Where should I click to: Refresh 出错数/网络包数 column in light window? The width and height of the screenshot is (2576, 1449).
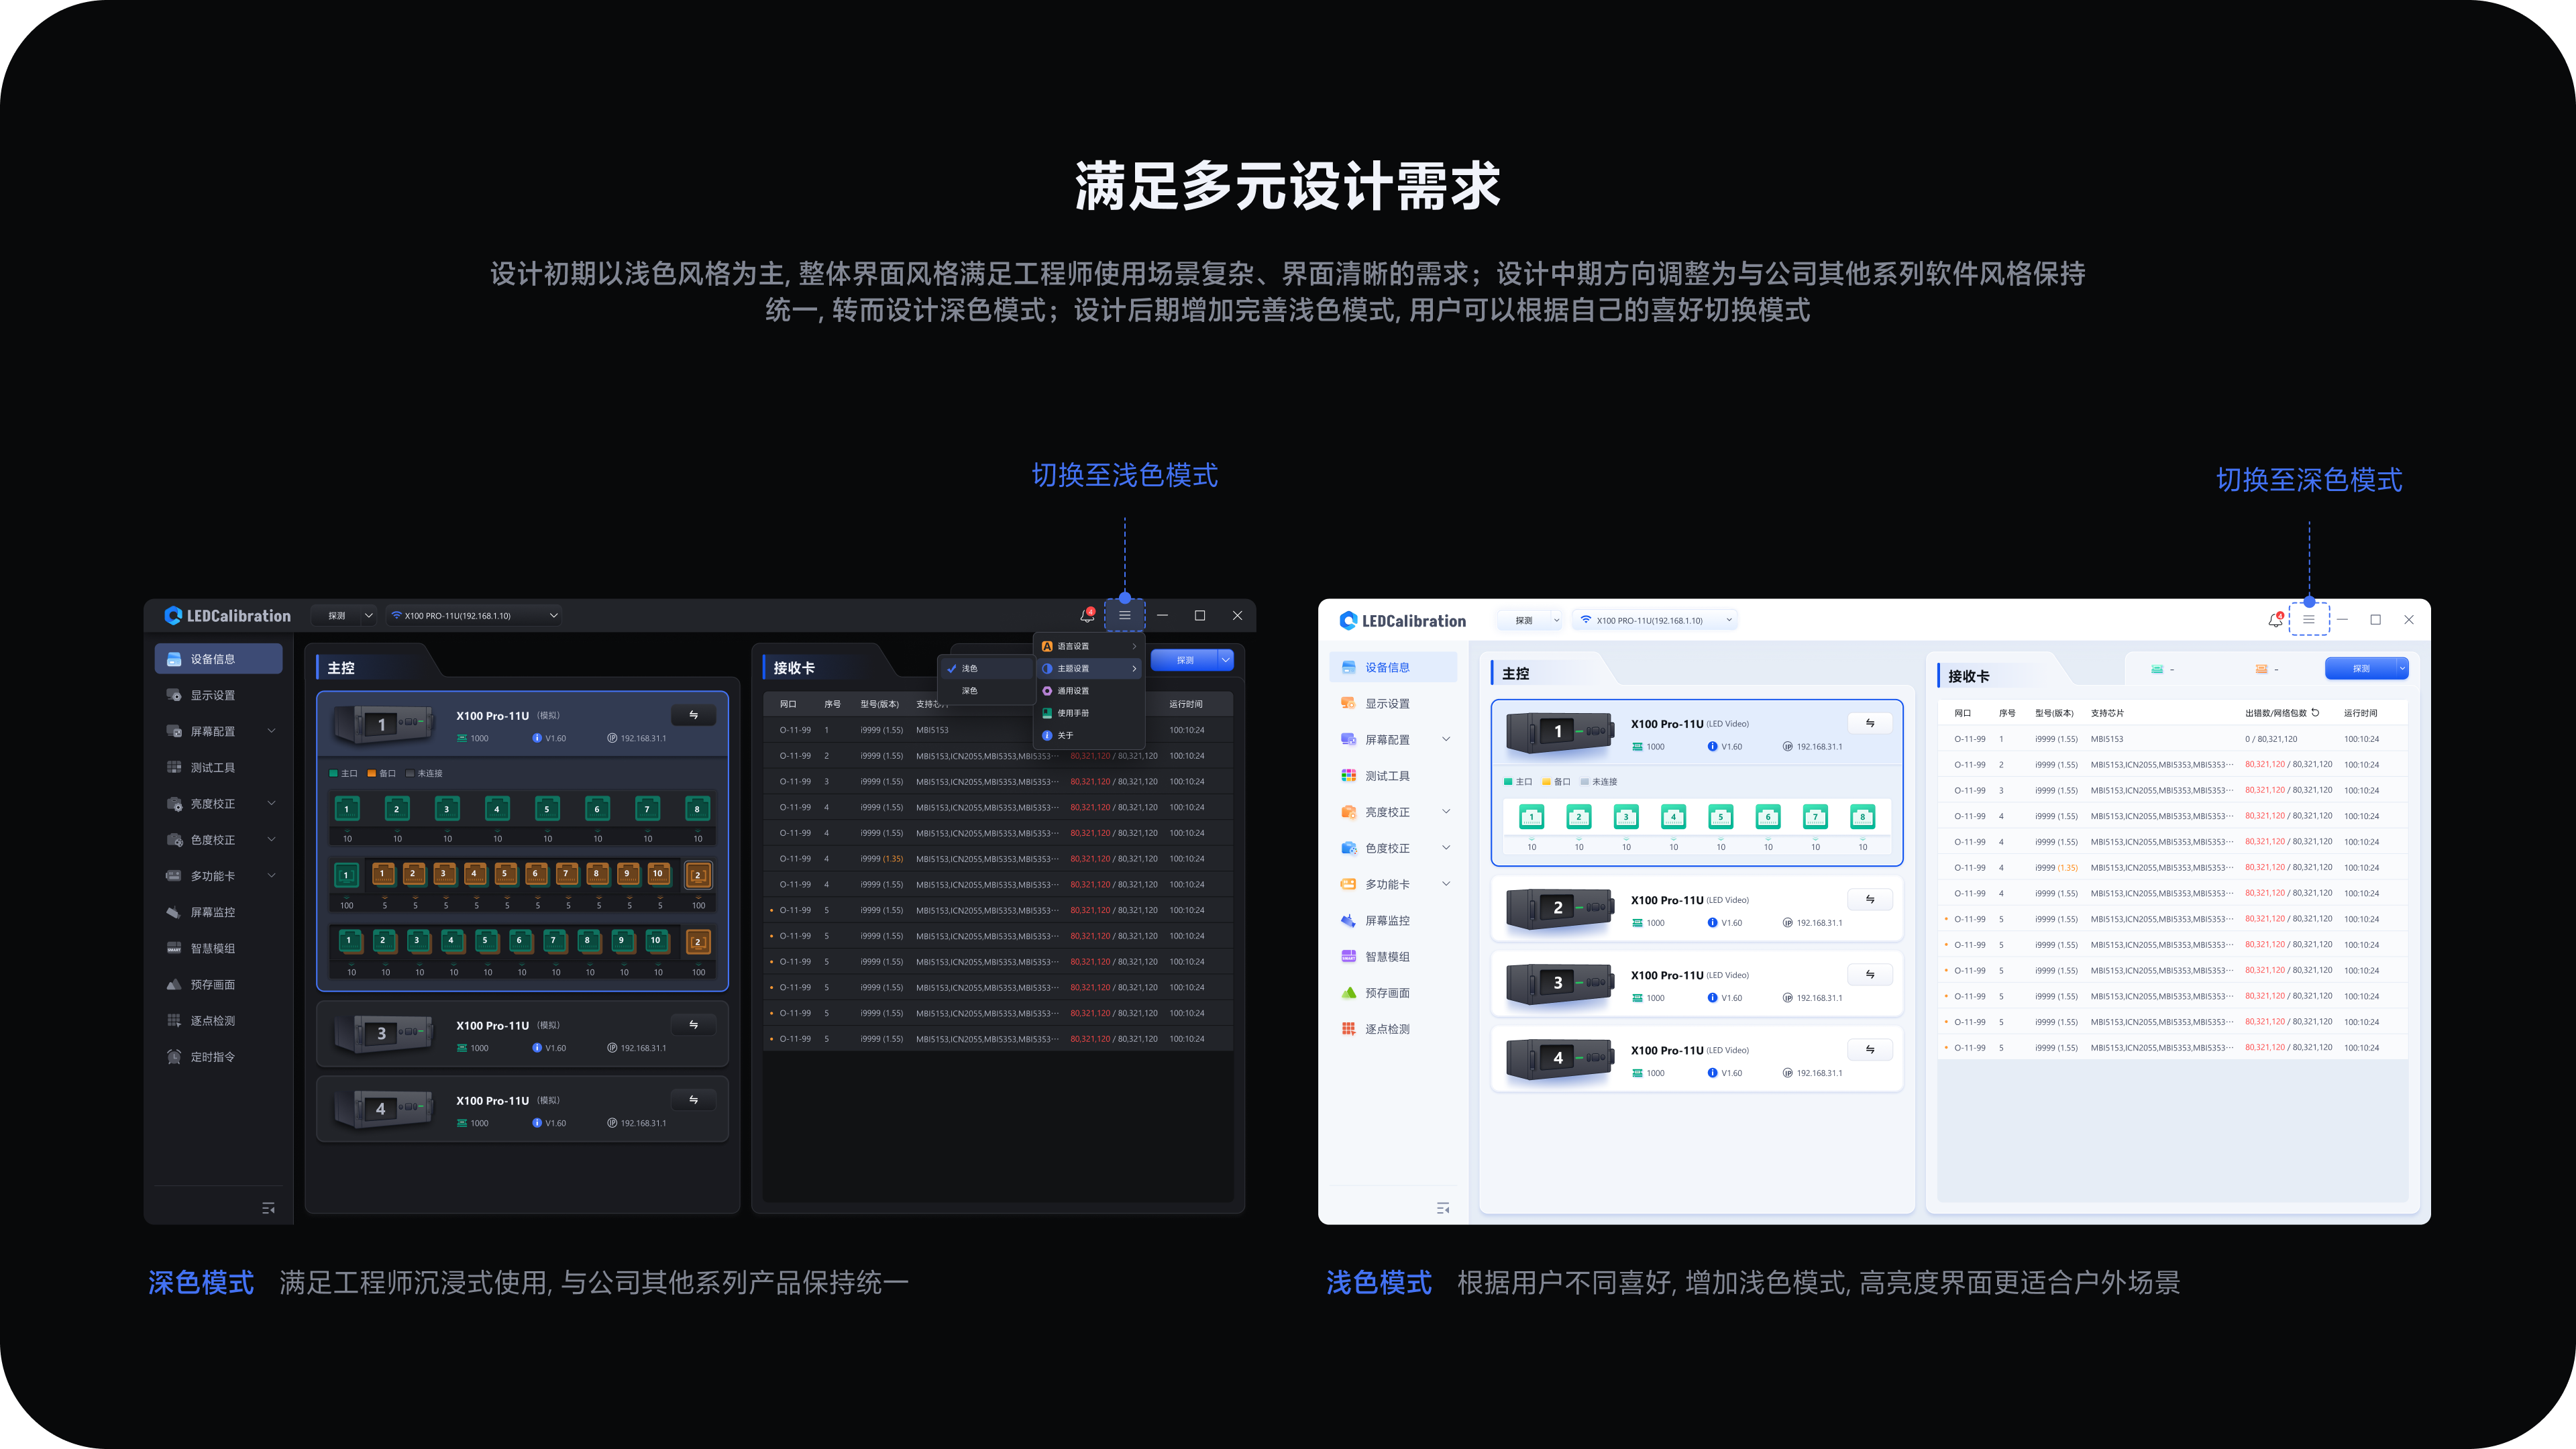[2315, 712]
